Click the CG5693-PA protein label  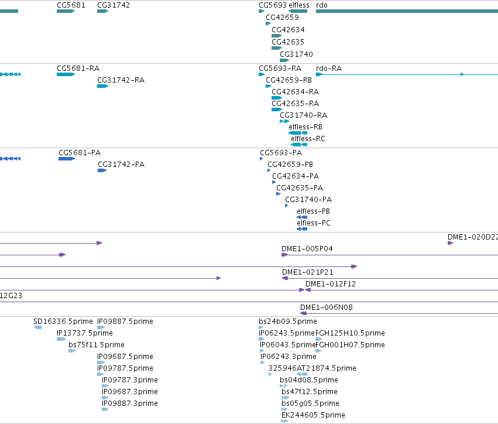pos(281,153)
